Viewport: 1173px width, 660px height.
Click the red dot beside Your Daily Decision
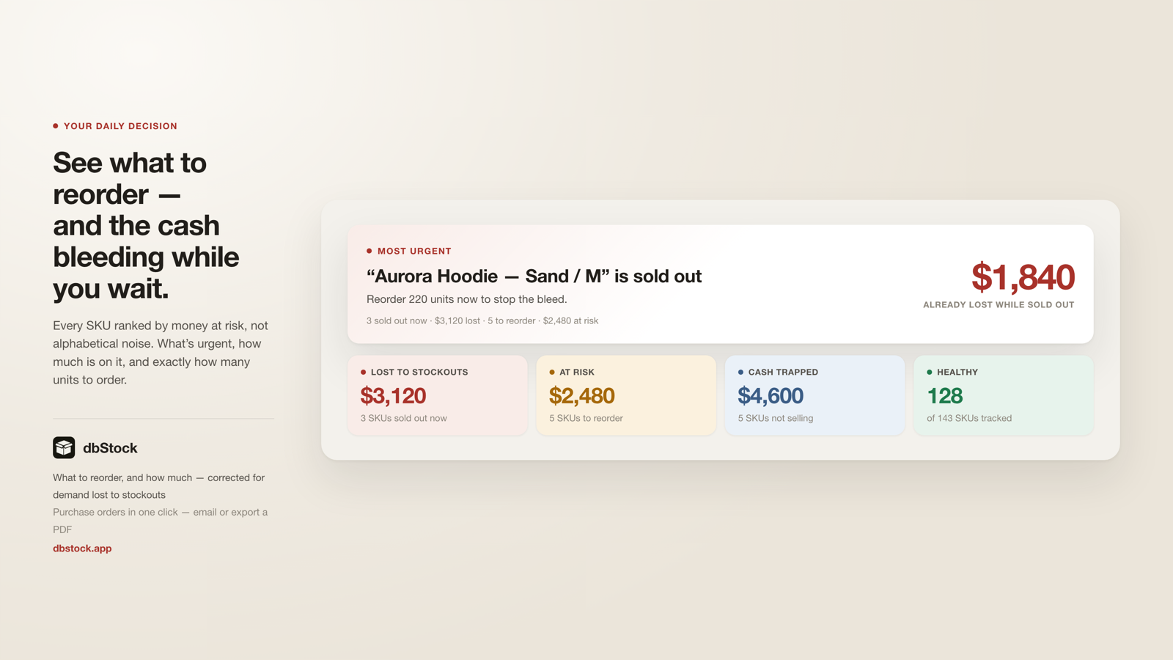(56, 126)
